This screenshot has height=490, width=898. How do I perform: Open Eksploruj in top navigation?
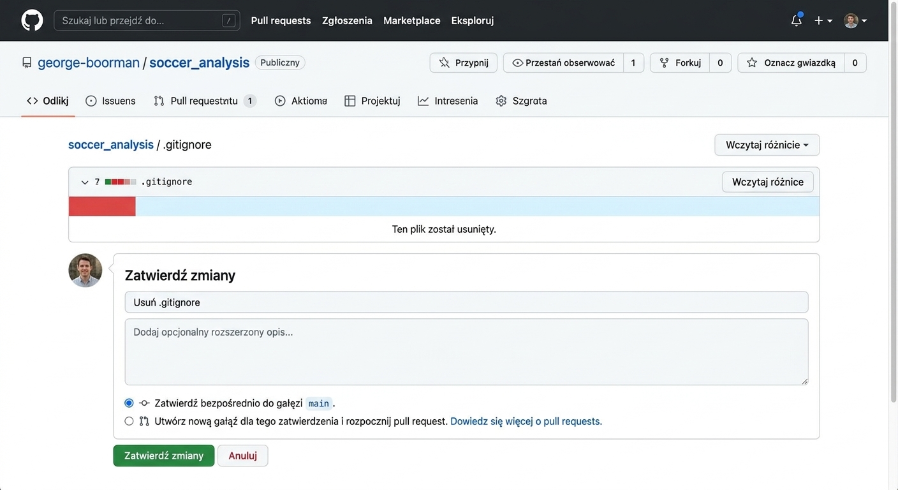pyautogui.click(x=473, y=20)
